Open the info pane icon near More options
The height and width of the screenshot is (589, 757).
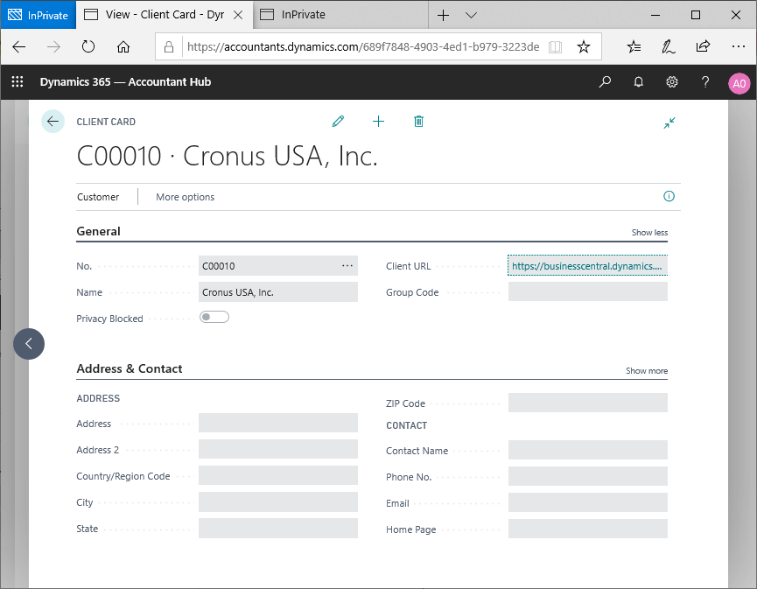[x=669, y=196]
